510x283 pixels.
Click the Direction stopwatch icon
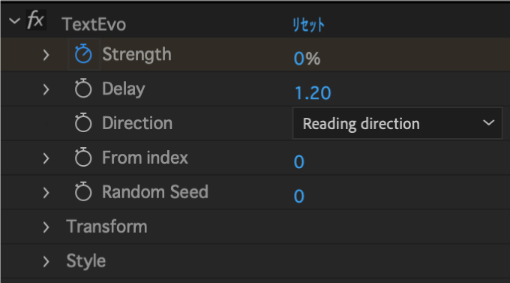click(x=83, y=123)
